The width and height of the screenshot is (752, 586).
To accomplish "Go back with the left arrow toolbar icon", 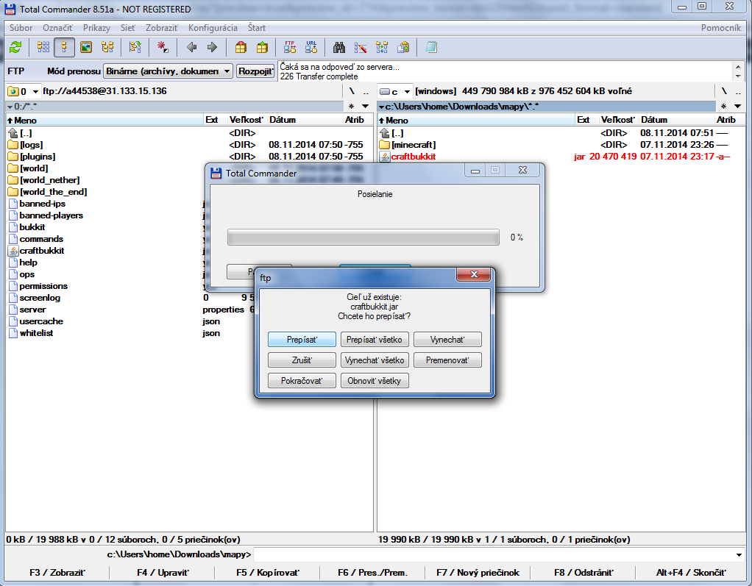I will click(x=192, y=47).
